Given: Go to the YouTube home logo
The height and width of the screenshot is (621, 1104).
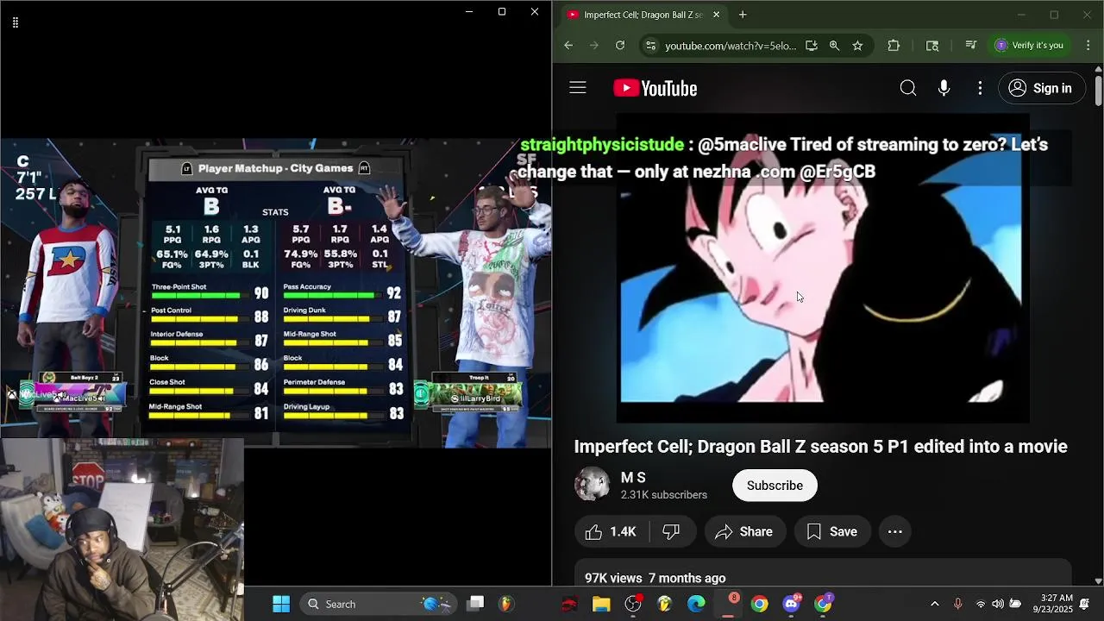Looking at the screenshot, I should pos(655,88).
